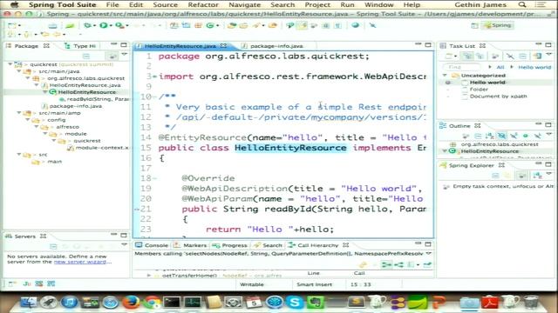Screen dimensions: 558x313
Task: Click the New Task icon in Task List
Action: pos(449,56)
